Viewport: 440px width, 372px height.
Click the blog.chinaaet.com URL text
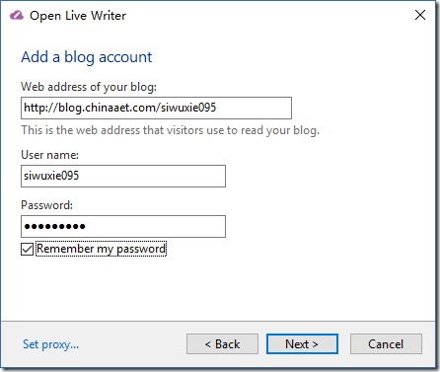pos(120,108)
